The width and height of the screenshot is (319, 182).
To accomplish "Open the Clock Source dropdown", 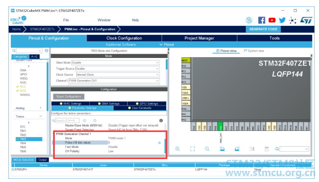I will point(118,75).
